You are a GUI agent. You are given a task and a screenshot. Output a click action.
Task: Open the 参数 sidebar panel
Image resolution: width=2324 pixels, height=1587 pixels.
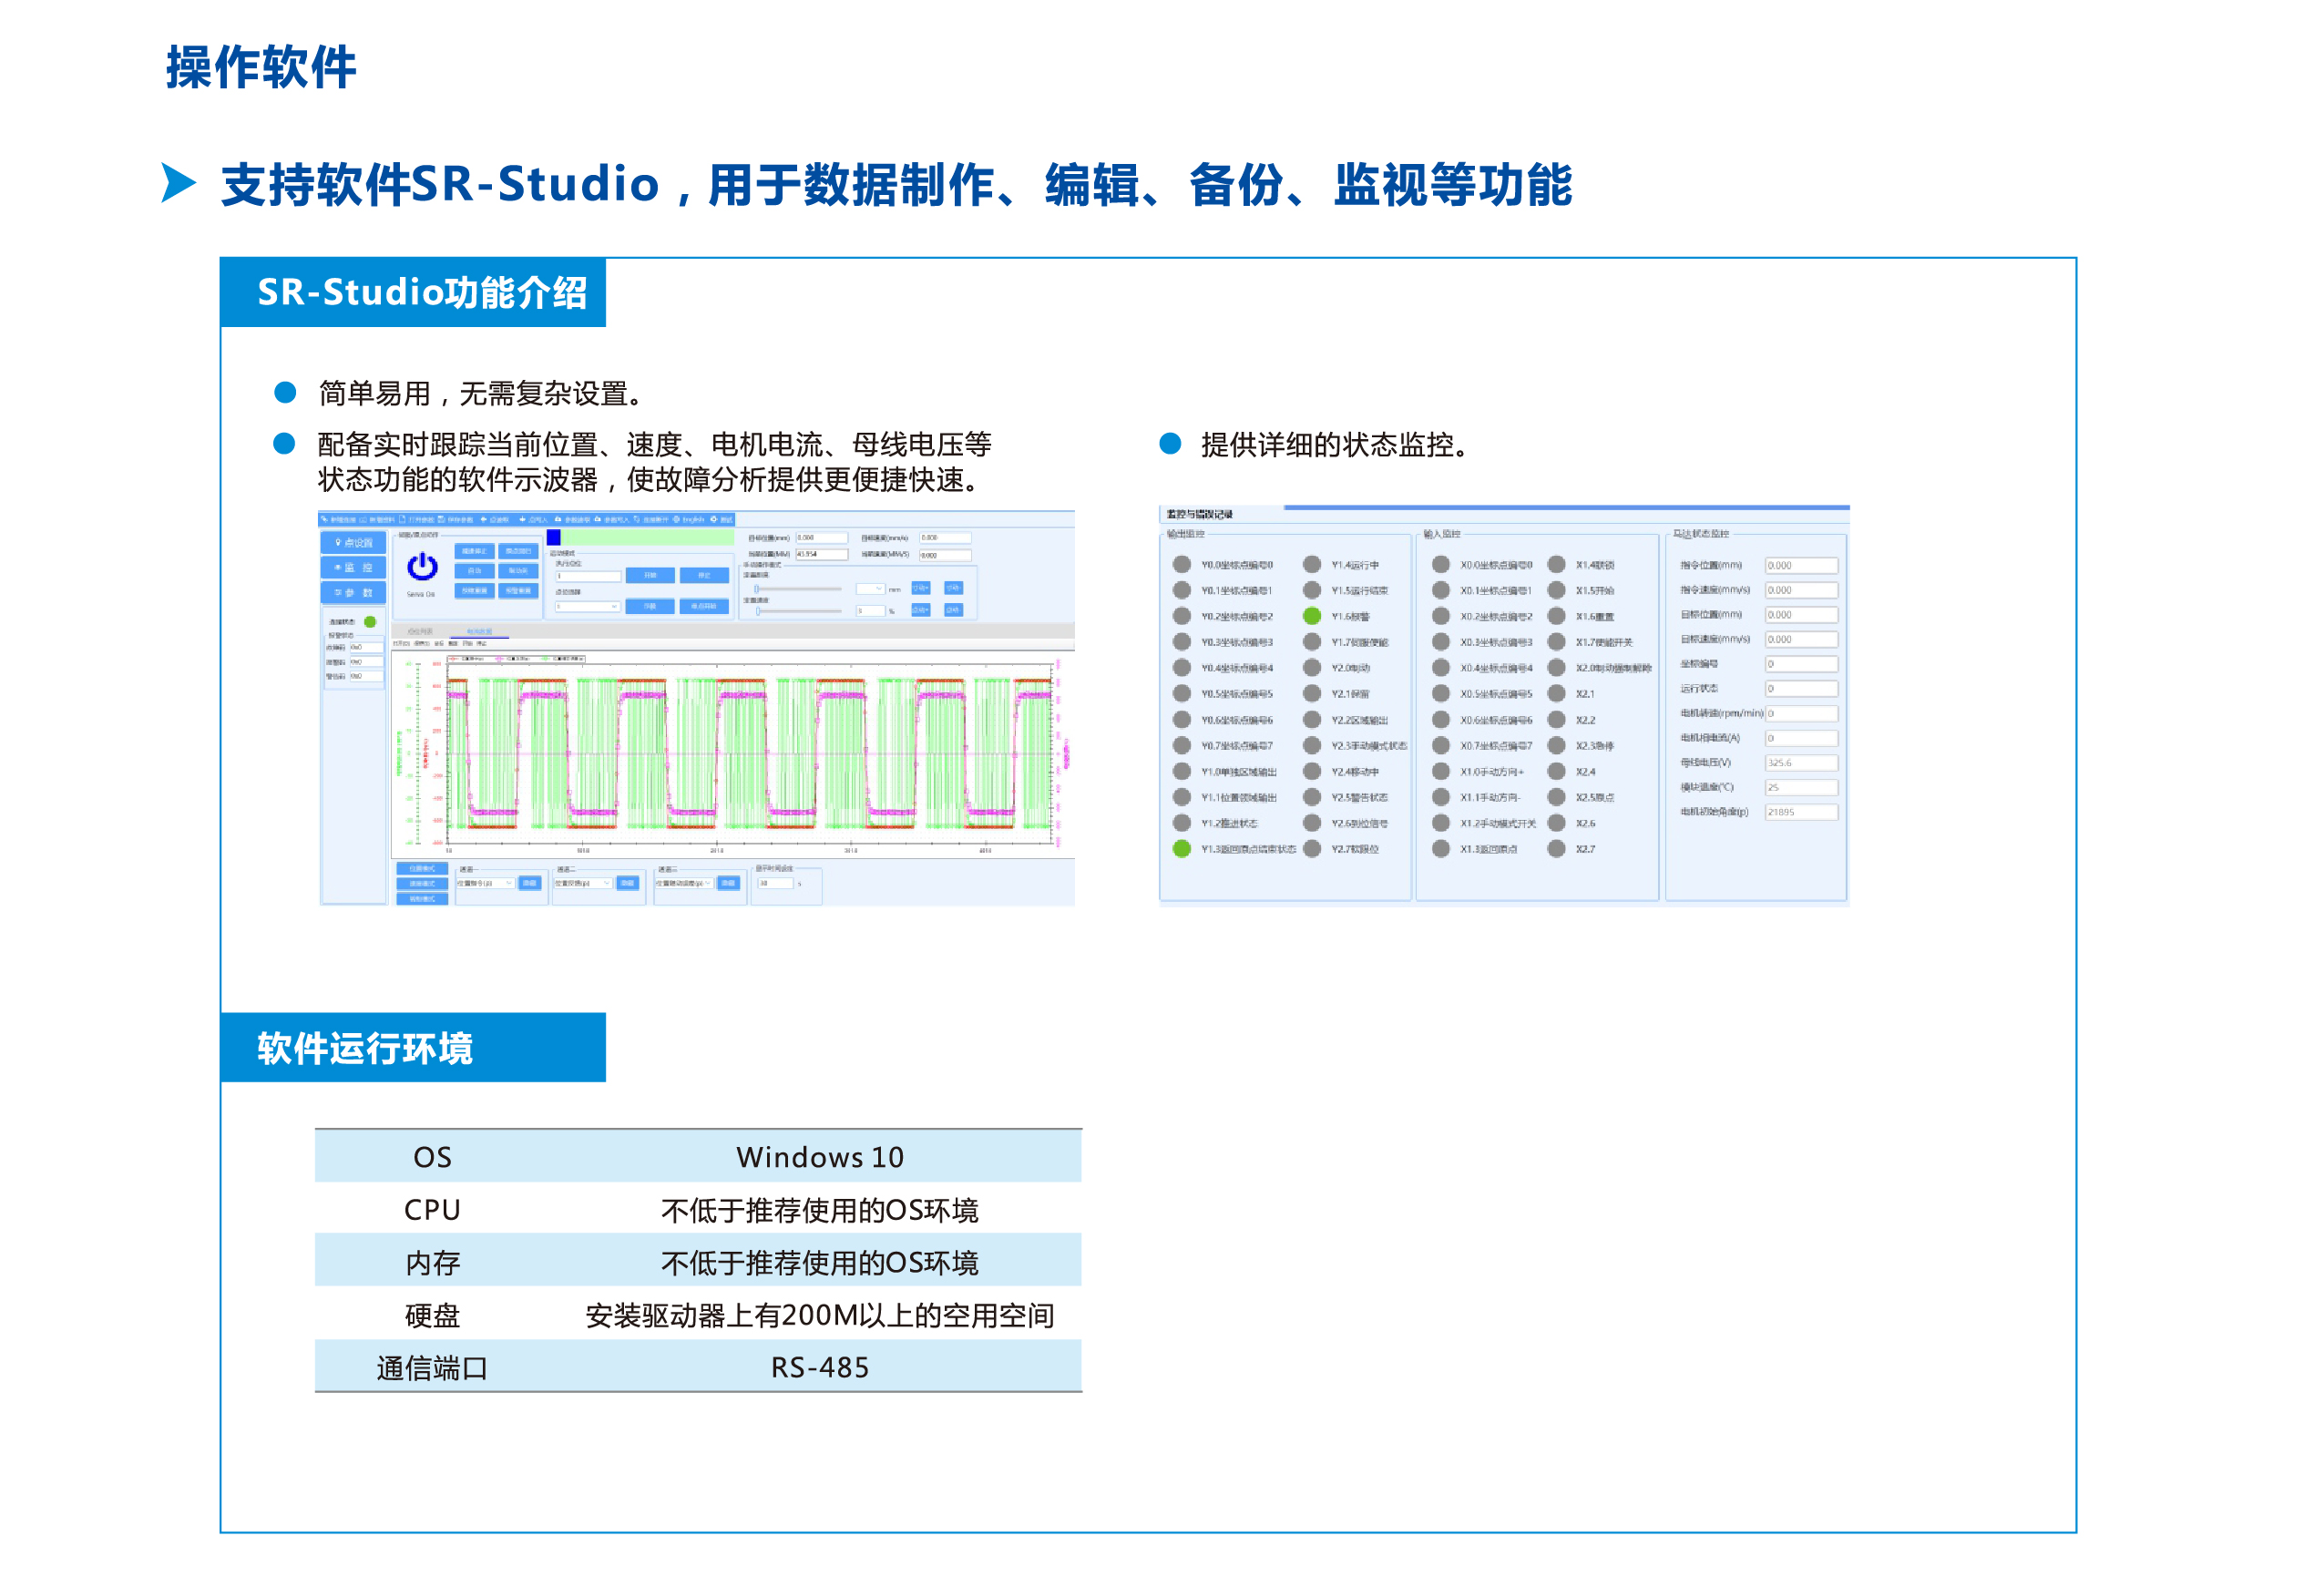(354, 593)
